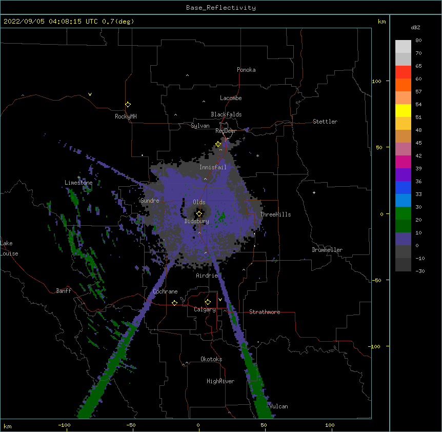Pick the green 20-30 dBZ legend swatch

tap(403, 213)
